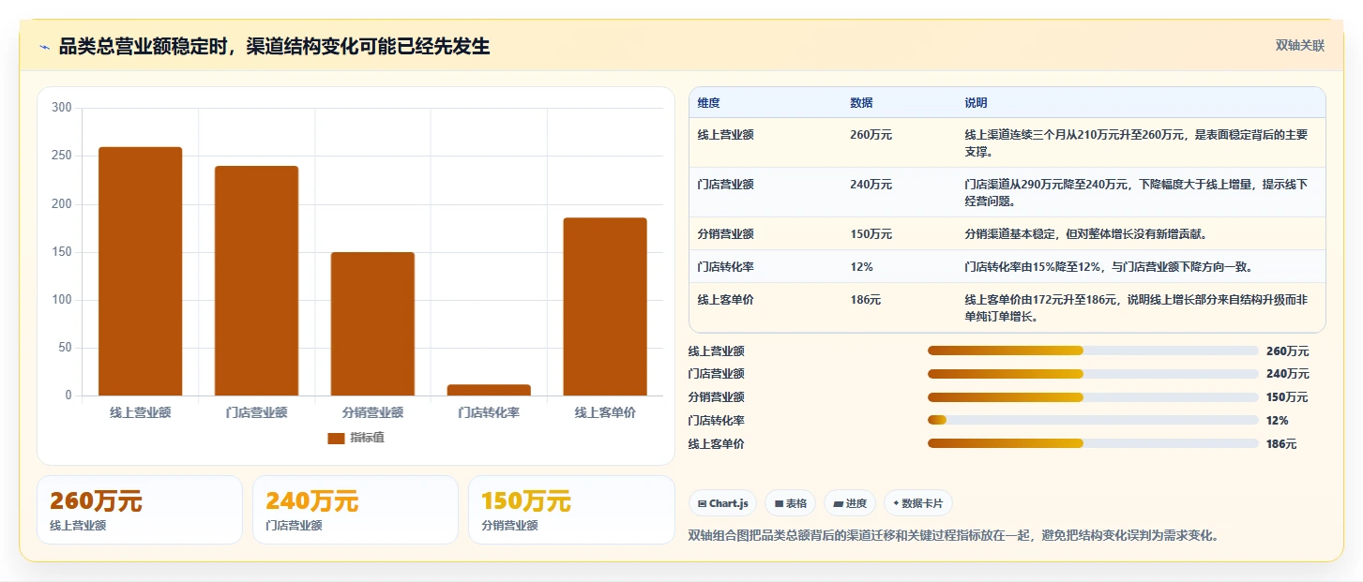
Task: Click the 线上客单价 x-axis label
Action: (x=605, y=412)
